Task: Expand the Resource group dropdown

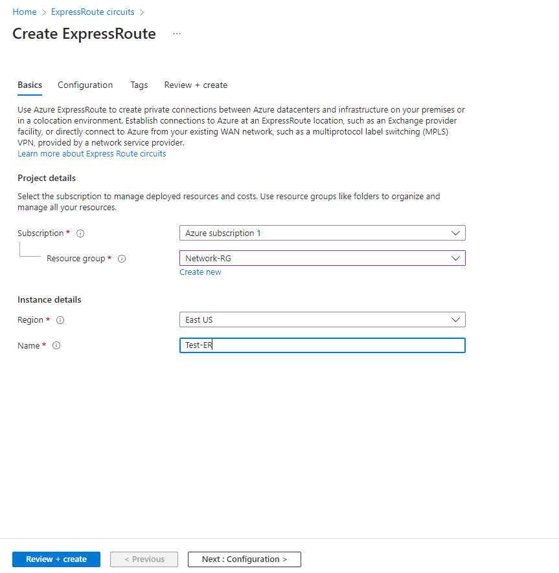Action: (x=322, y=258)
